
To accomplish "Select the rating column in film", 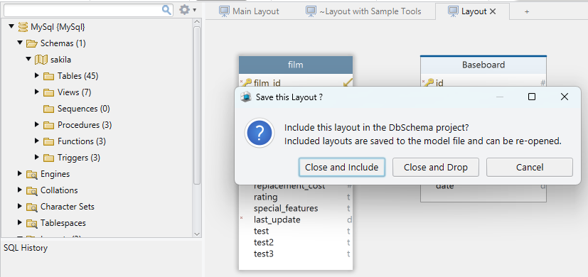I will coord(265,197).
